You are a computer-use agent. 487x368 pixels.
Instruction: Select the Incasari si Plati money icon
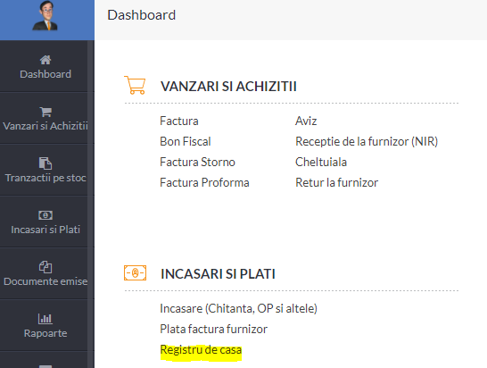pyautogui.click(x=45, y=215)
